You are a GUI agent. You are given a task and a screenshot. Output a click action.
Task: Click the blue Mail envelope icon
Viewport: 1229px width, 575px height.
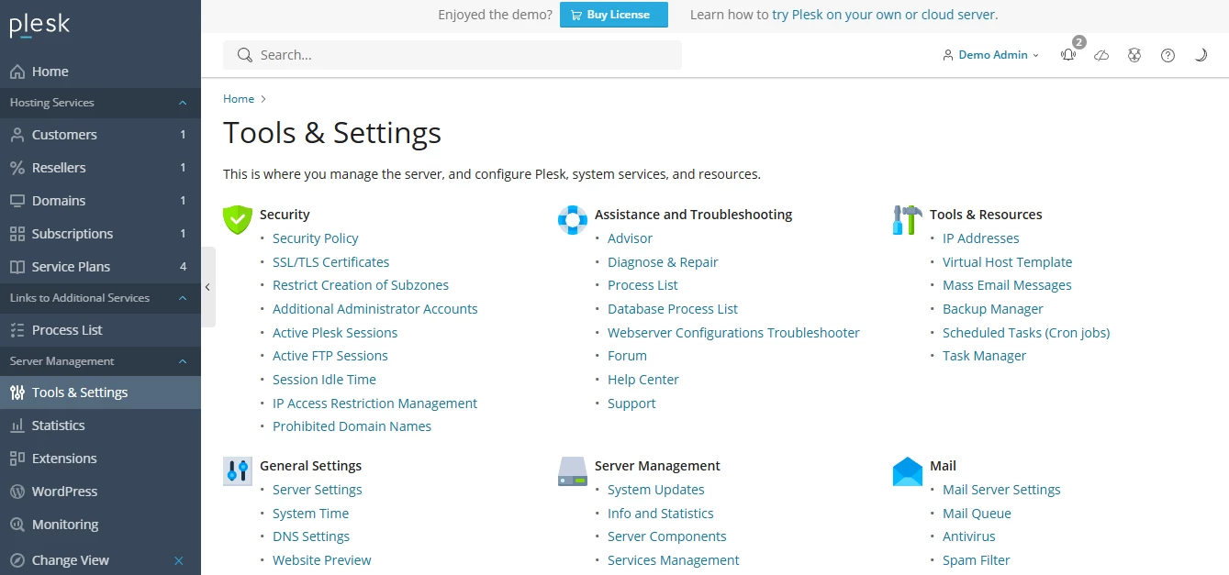pos(907,471)
